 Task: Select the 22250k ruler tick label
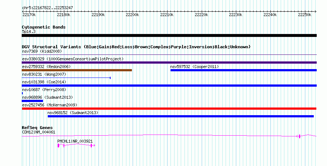[x=305, y=15]
